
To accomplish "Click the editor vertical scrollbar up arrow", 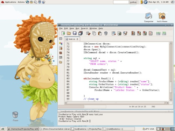I will [171, 43].
